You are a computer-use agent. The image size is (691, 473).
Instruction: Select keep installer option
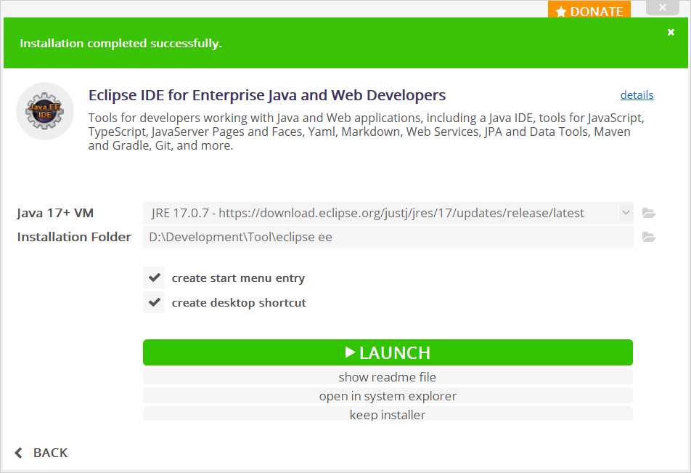[388, 414]
